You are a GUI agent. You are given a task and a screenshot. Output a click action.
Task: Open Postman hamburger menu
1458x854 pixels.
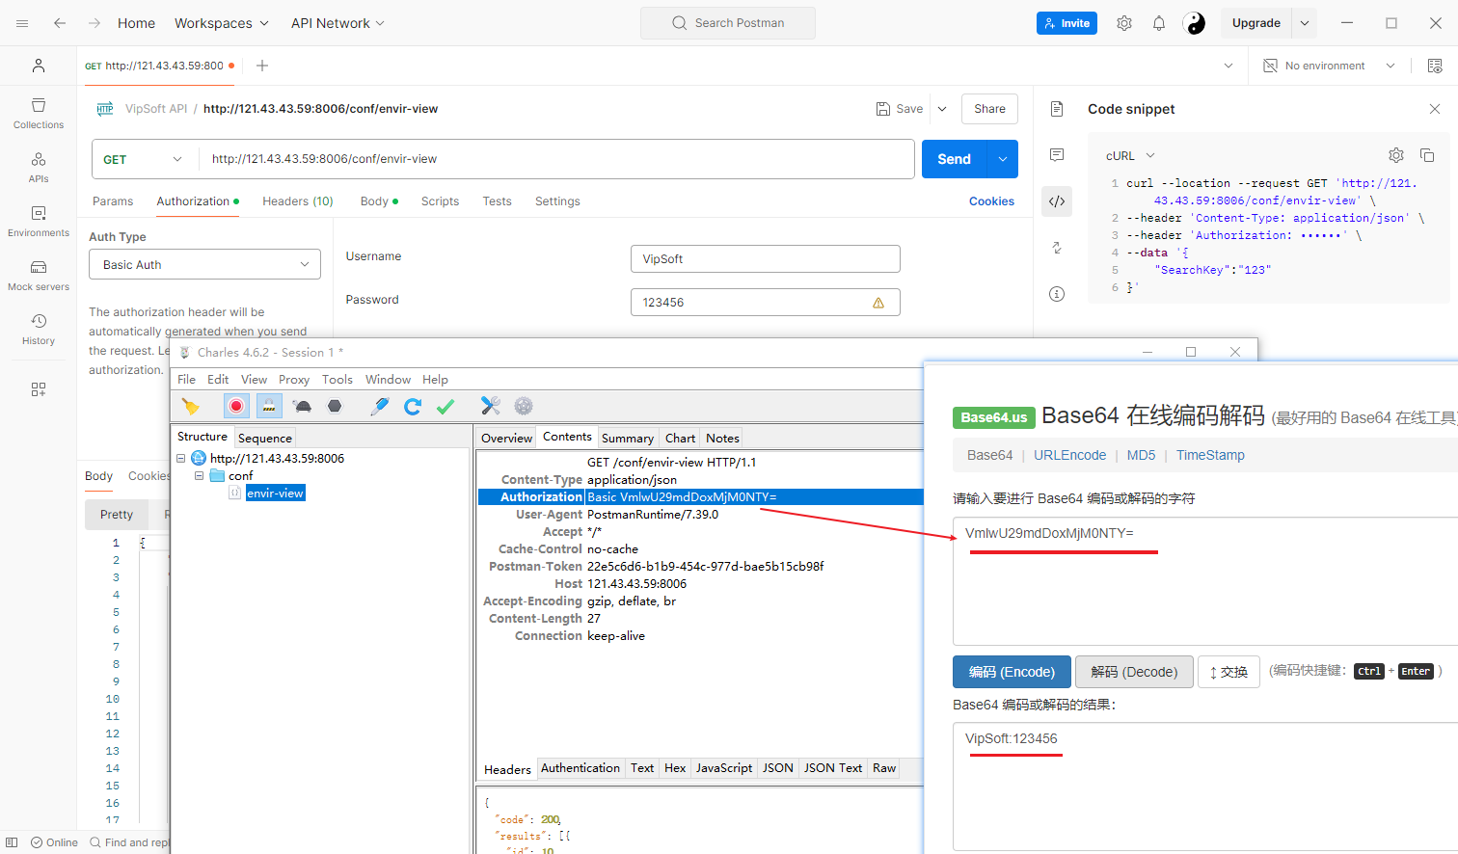point(22,23)
